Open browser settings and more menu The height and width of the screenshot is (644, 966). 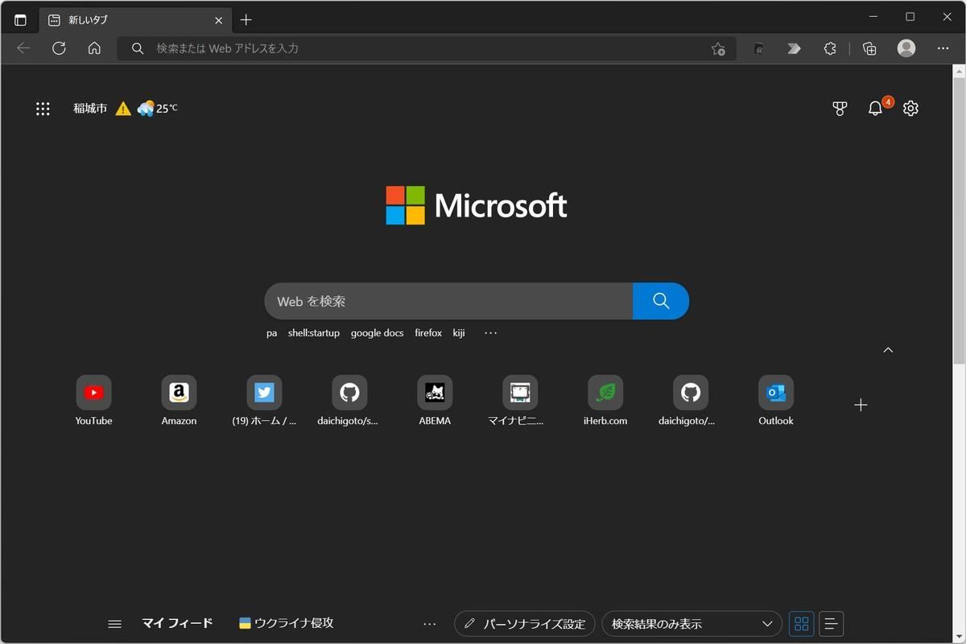point(943,48)
